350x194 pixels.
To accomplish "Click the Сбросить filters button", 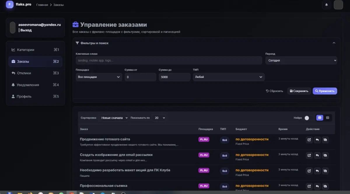I will (x=274, y=91).
